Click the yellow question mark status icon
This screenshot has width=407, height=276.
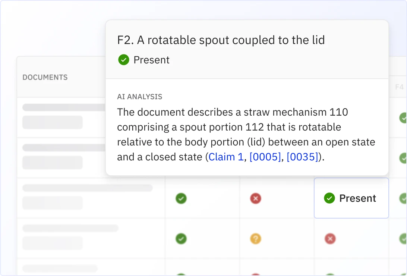coord(255,239)
